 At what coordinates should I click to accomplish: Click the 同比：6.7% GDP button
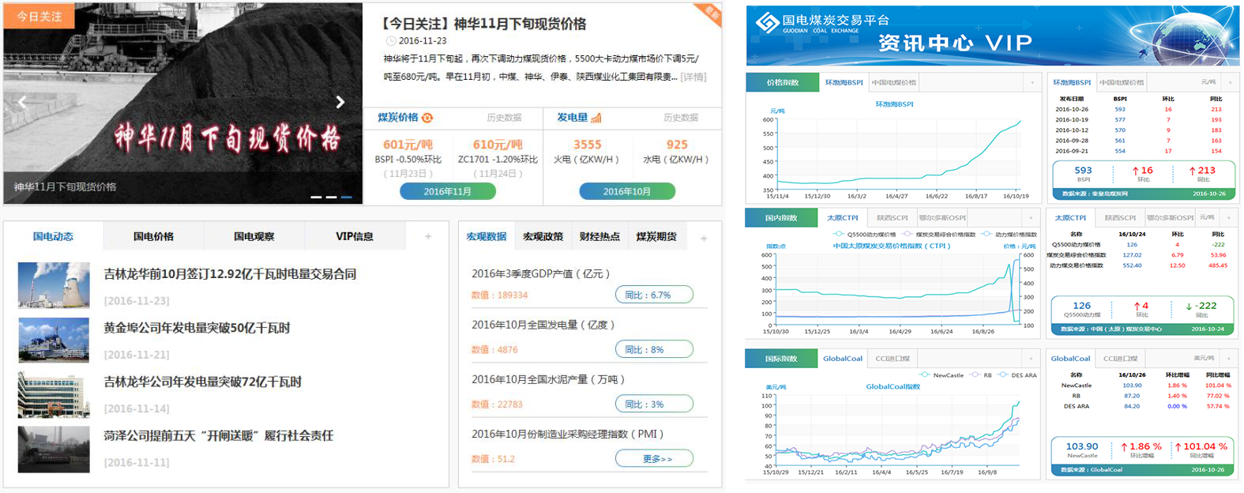[654, 295]
